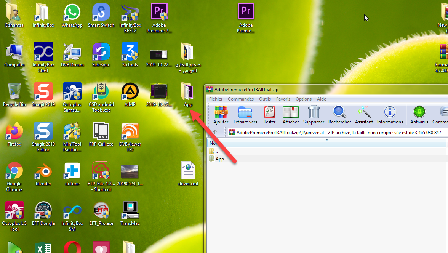Select the Recycle Bin icon
Viewport: 448px width, 253px height.
tap(14, 94)
